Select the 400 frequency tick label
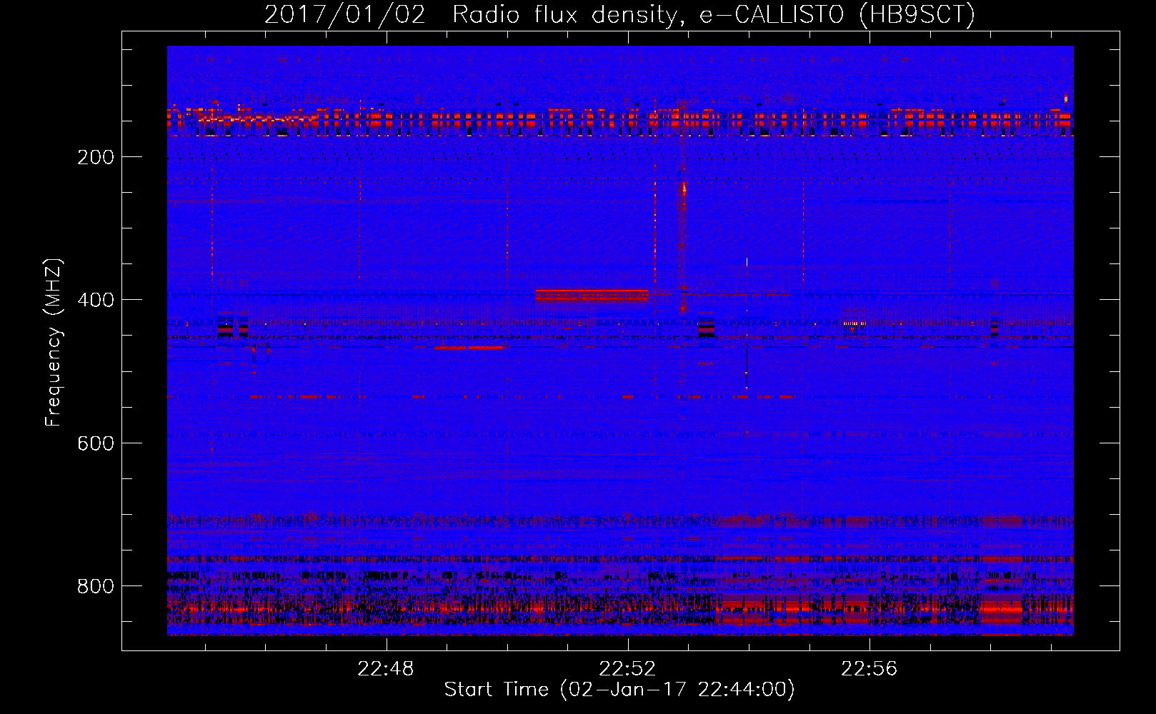Image resolution: width=1156 pixels, height=714 pixels. click(x=96, y=300)
